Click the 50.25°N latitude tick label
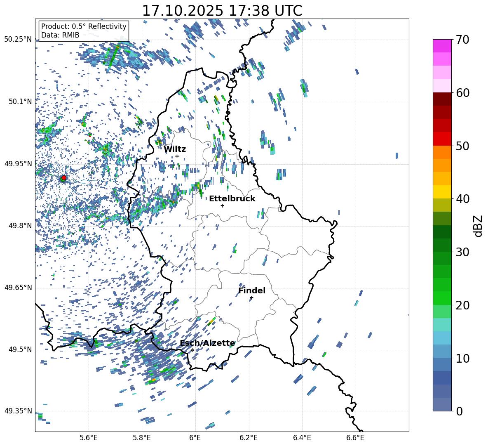This screenshot has height=446, width=488. tap(18, 39)
